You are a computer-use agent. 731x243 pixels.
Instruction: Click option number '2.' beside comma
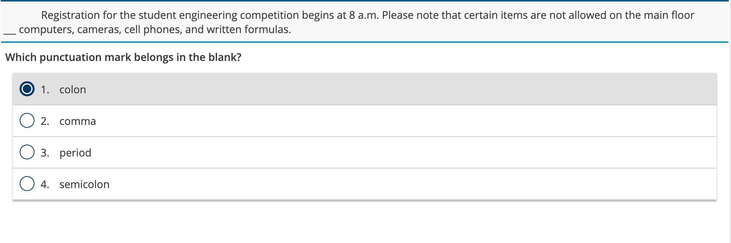[45, 121]
